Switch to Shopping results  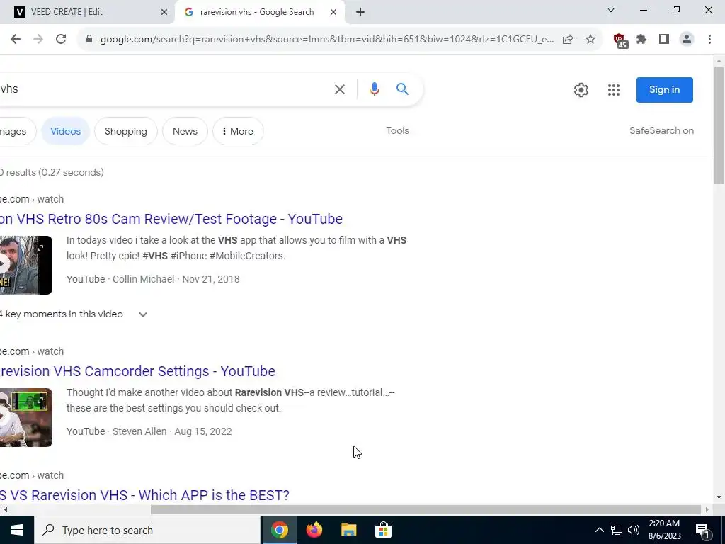tap(126, 131)
